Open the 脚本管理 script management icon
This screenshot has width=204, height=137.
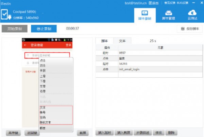(168, 14)
